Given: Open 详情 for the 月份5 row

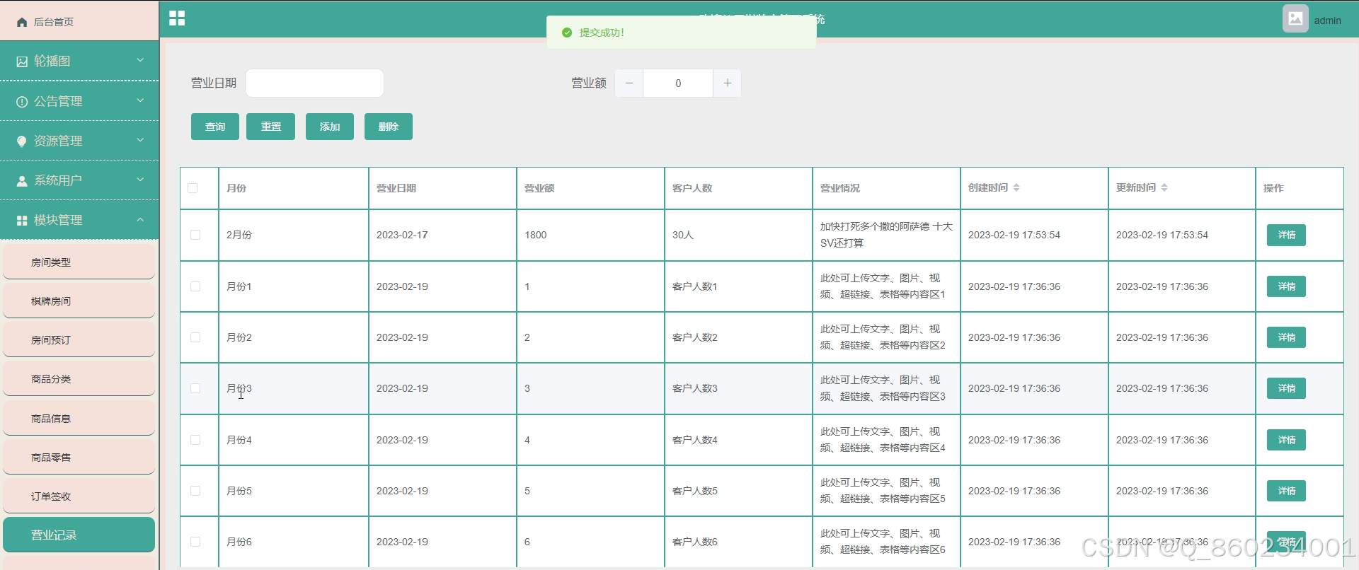Looking at the screenshot, I should pyautogui.click(x=1286, y=491).
